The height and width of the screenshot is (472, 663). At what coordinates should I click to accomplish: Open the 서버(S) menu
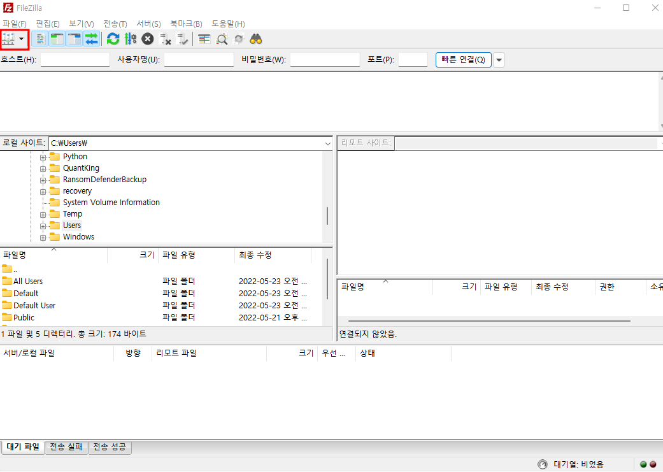point(148,24)
